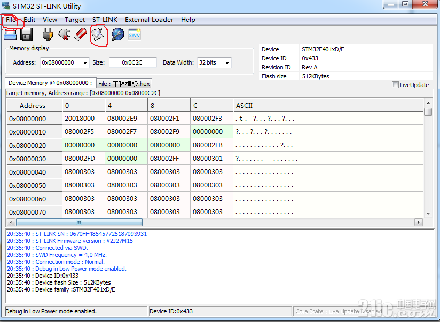The height and width of the screenshot is (322, 440).
Task: Click the Address column header
Action: click(x=34, y=105)
